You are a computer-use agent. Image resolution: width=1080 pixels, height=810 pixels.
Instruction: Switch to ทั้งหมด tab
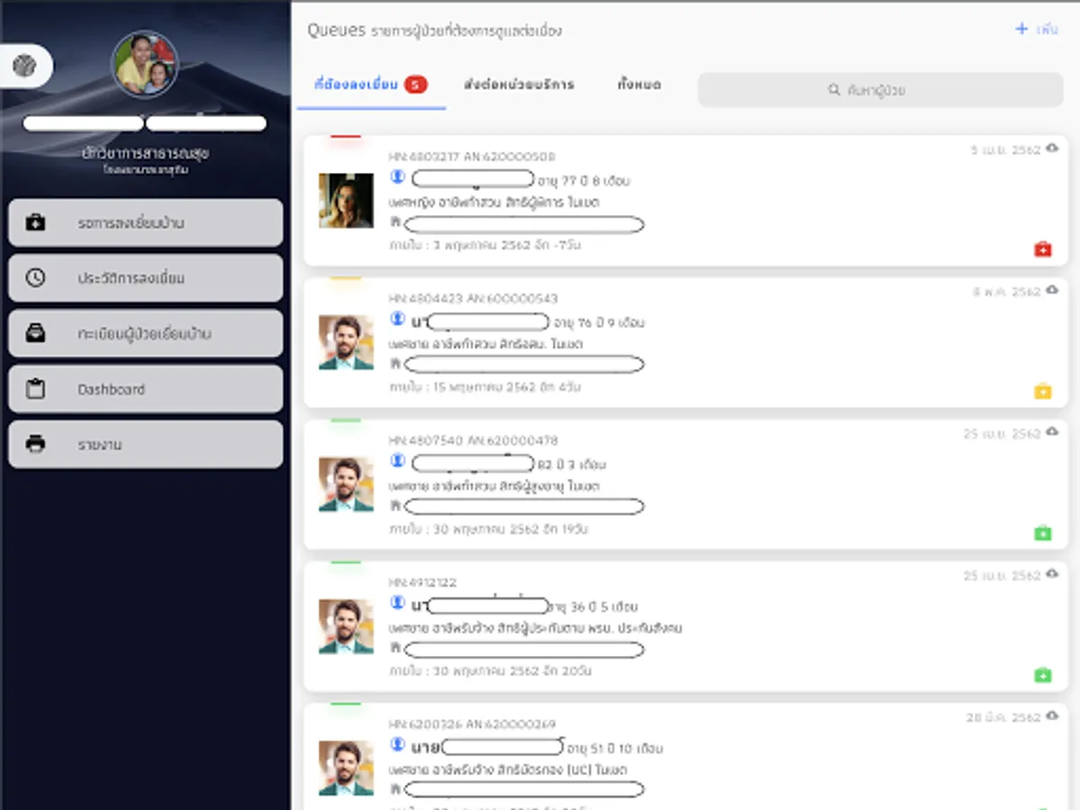click(639, 85)
